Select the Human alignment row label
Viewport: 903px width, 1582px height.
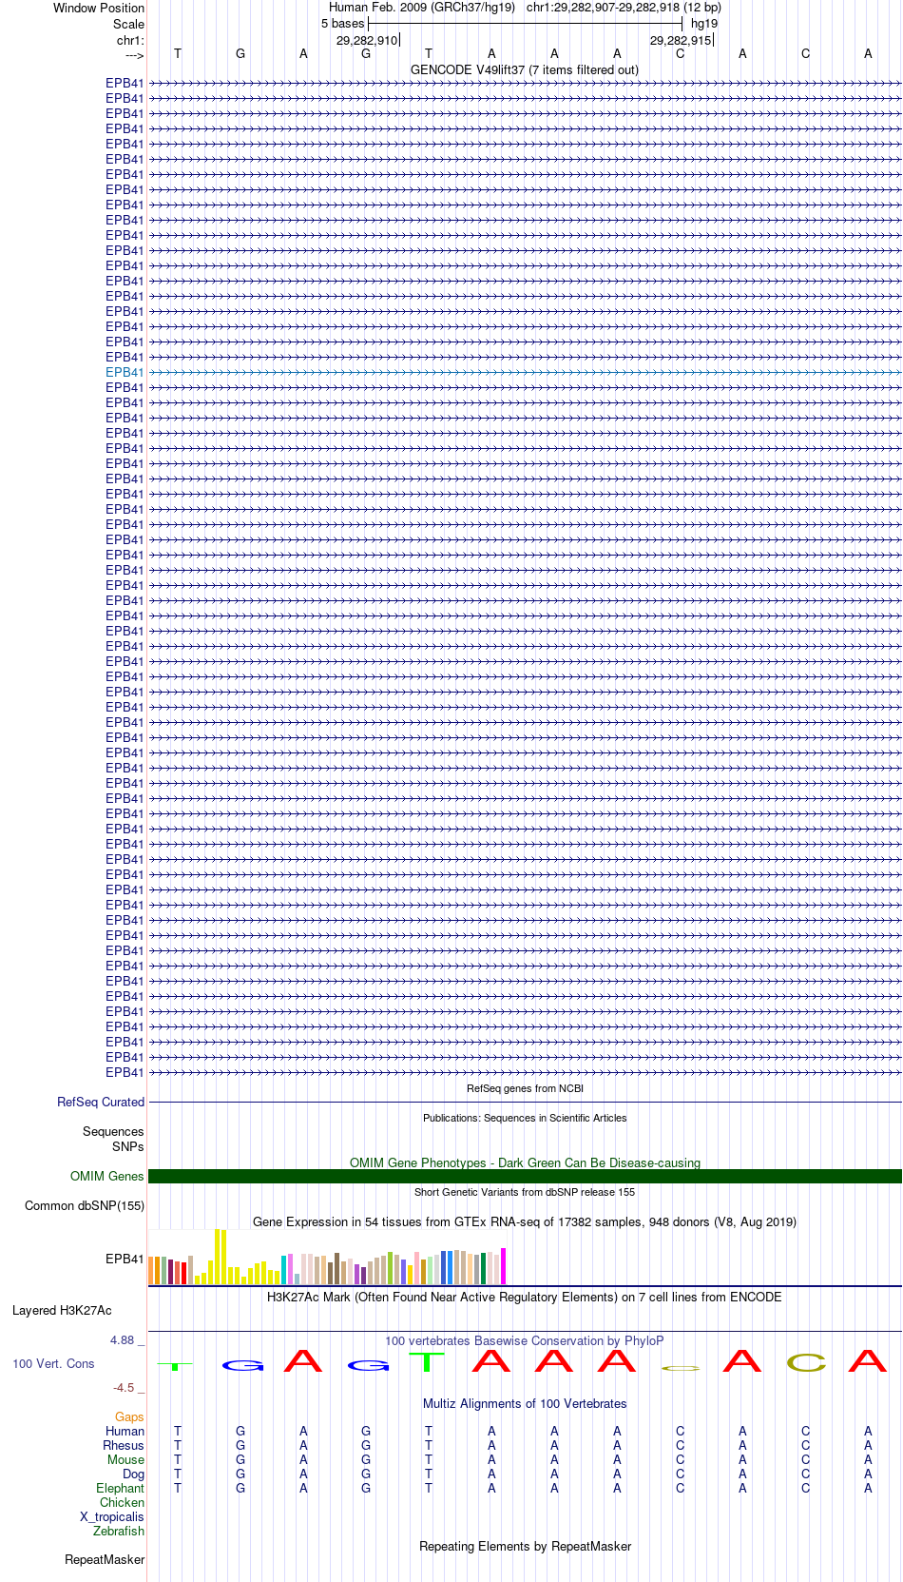(x=125, y=1431)
